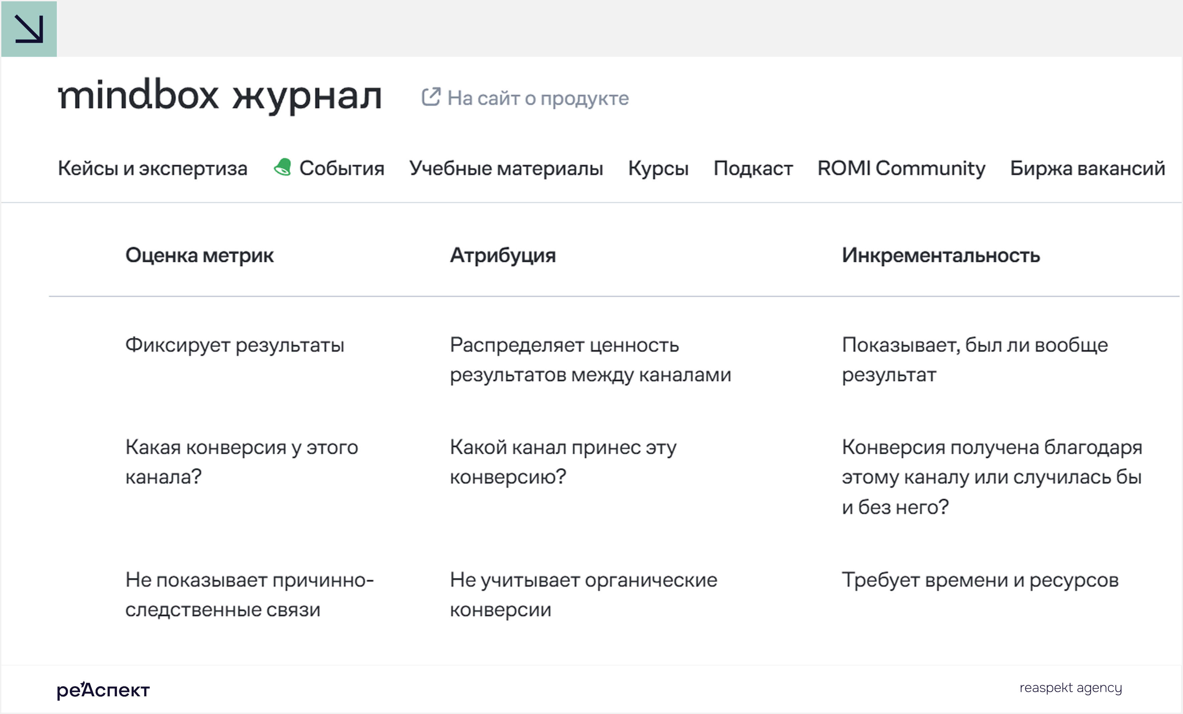This screenshot has width=1183, height=714.
Task: Click the green bell icon beside События
Action: [x=283, y=167]
